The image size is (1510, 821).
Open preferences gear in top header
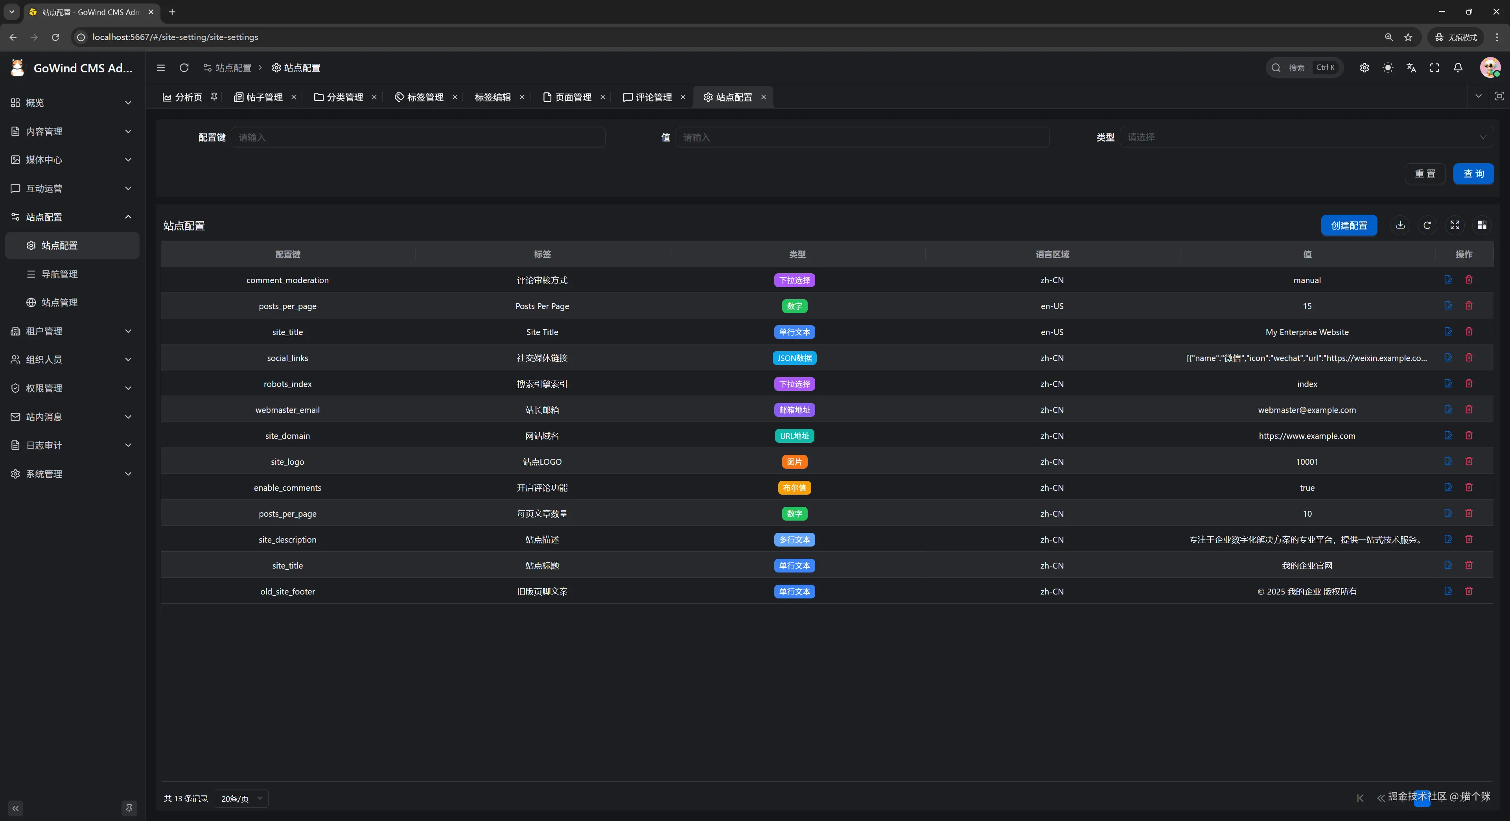[1364, 67]
